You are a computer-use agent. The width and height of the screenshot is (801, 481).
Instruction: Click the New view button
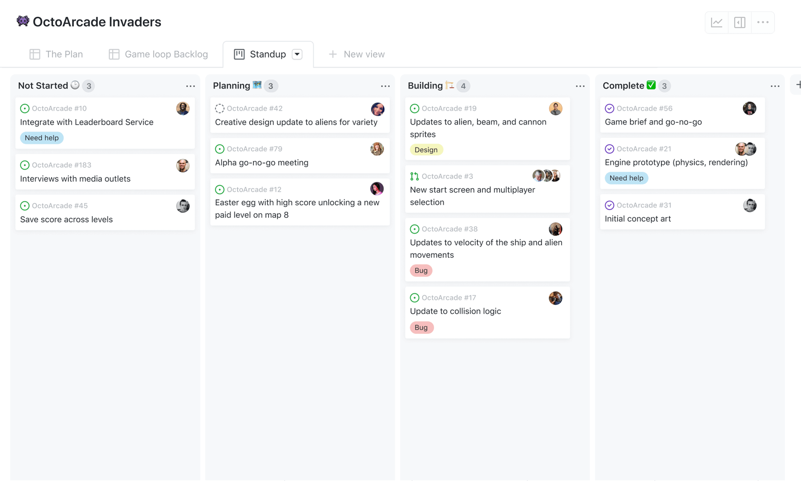(x=357, y=53)
